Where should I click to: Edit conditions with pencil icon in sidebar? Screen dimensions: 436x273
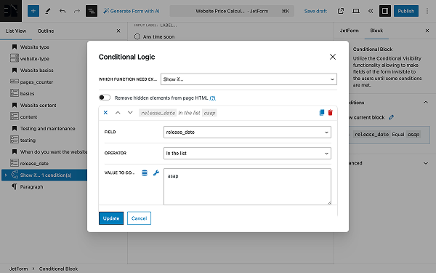click(391, 117)
